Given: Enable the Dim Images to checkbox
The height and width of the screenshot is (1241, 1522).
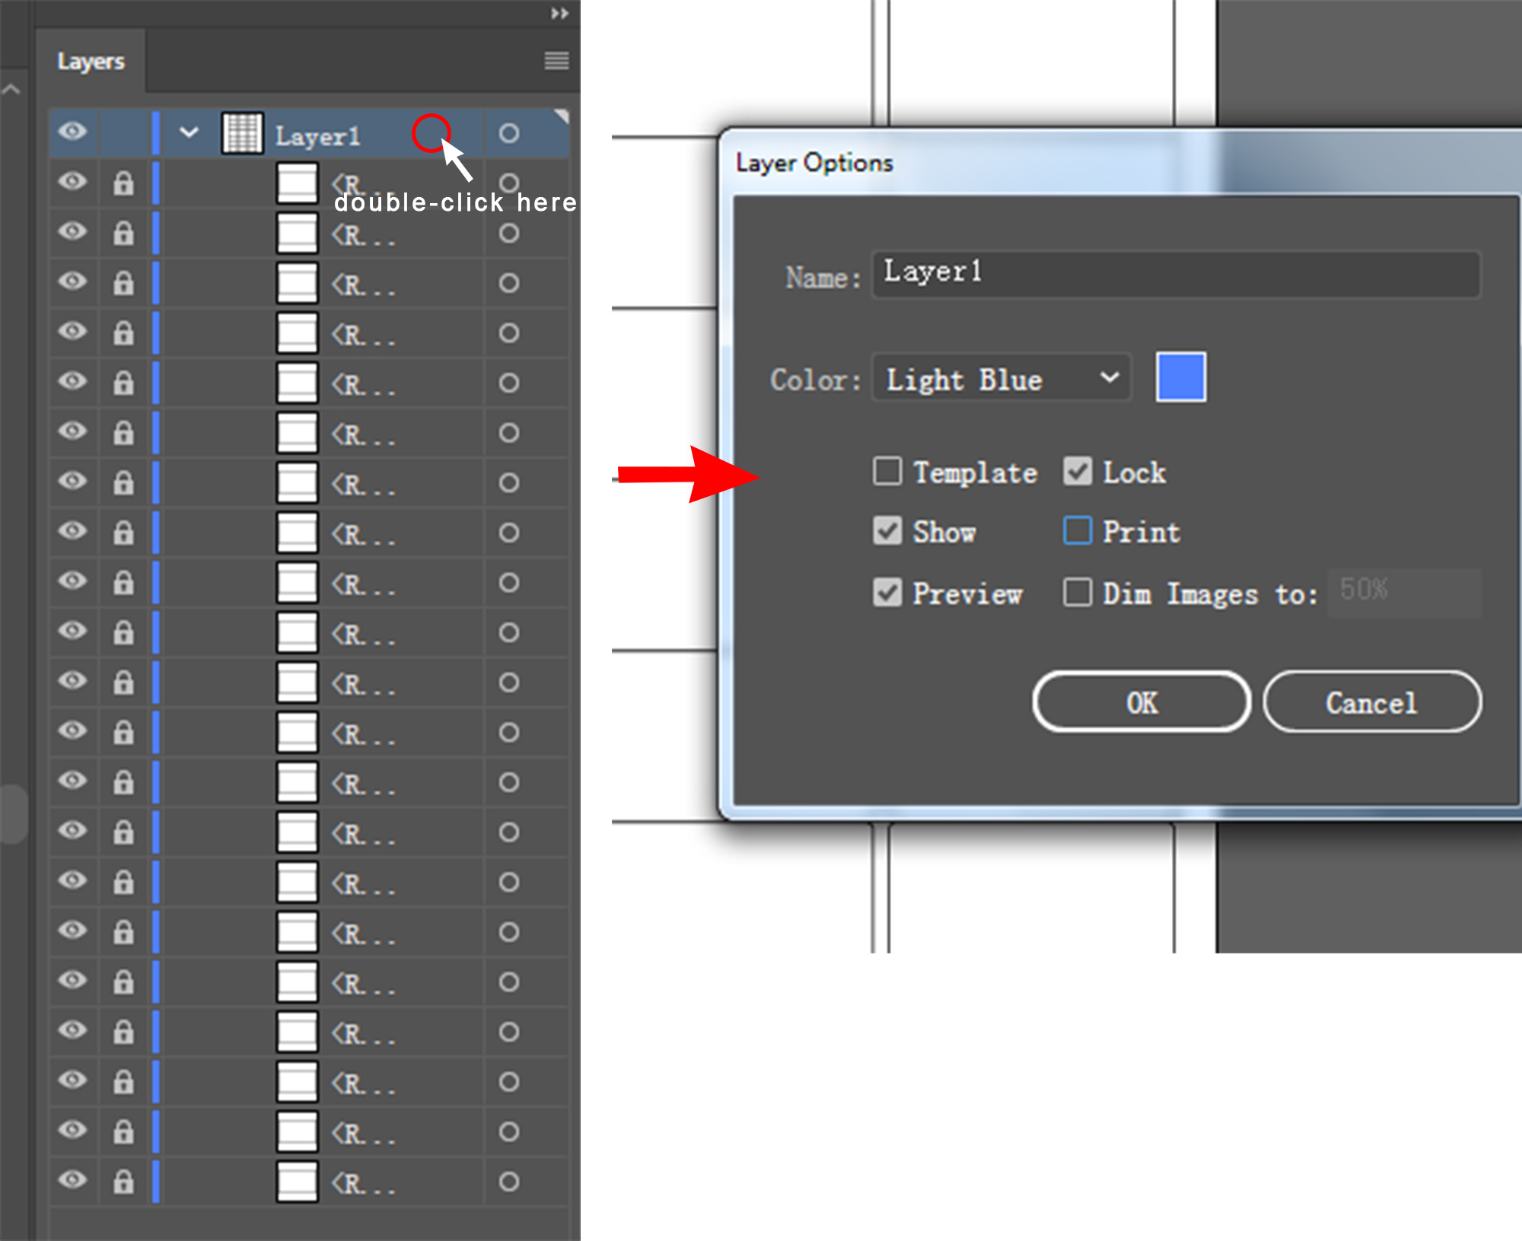Looking at the screenshot, I should (1078, 592).
